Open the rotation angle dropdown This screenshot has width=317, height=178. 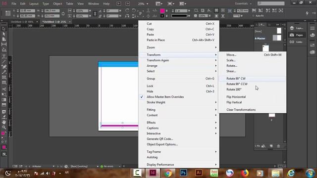coord(120,11)
